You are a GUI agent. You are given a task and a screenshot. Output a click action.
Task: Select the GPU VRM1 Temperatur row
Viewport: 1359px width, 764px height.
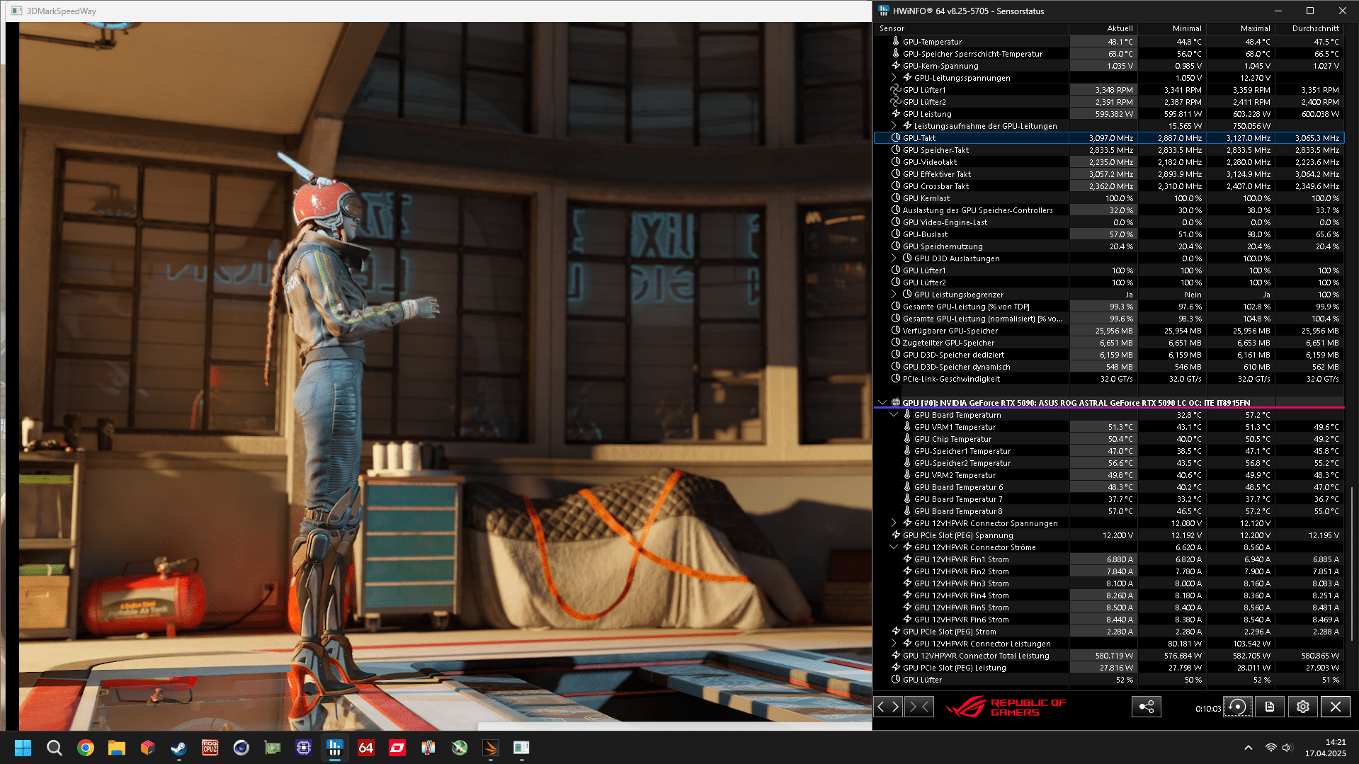(x=1109, y=427)
